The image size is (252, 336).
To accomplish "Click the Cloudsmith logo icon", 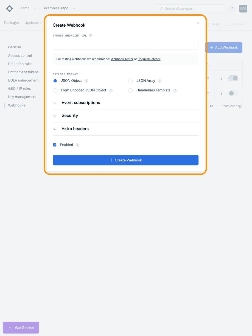I will [9, 9].
